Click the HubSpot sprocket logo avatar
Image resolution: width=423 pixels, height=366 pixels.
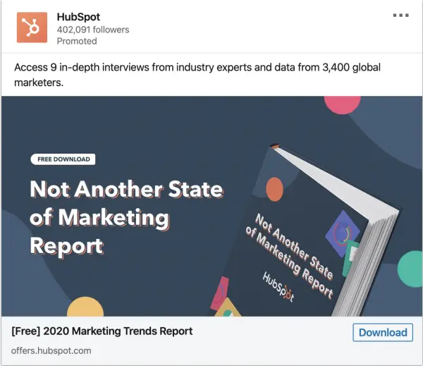(32, 28)
